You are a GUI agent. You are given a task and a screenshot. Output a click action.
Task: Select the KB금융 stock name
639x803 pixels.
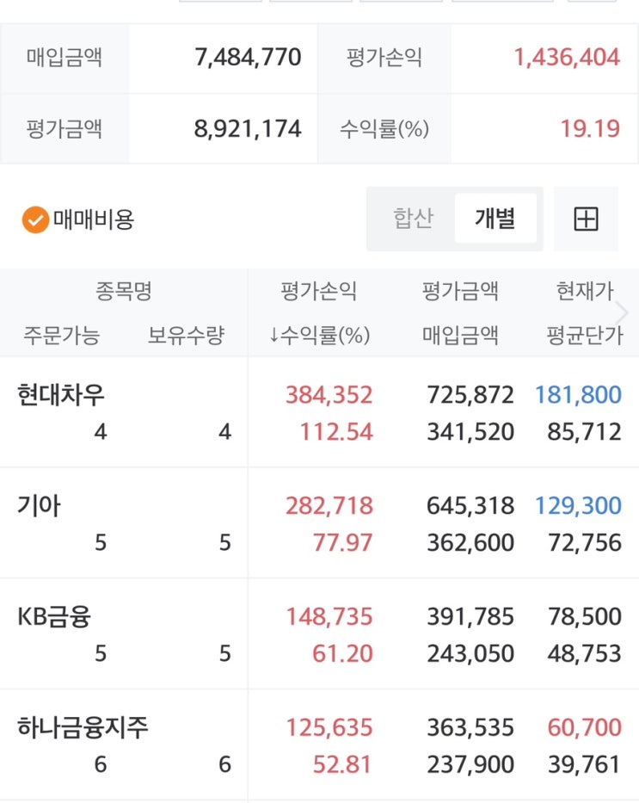(x=54, y=617)
